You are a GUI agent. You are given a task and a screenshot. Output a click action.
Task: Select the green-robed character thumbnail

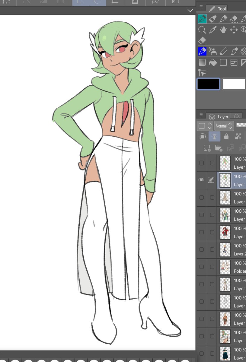pos(225,215)
